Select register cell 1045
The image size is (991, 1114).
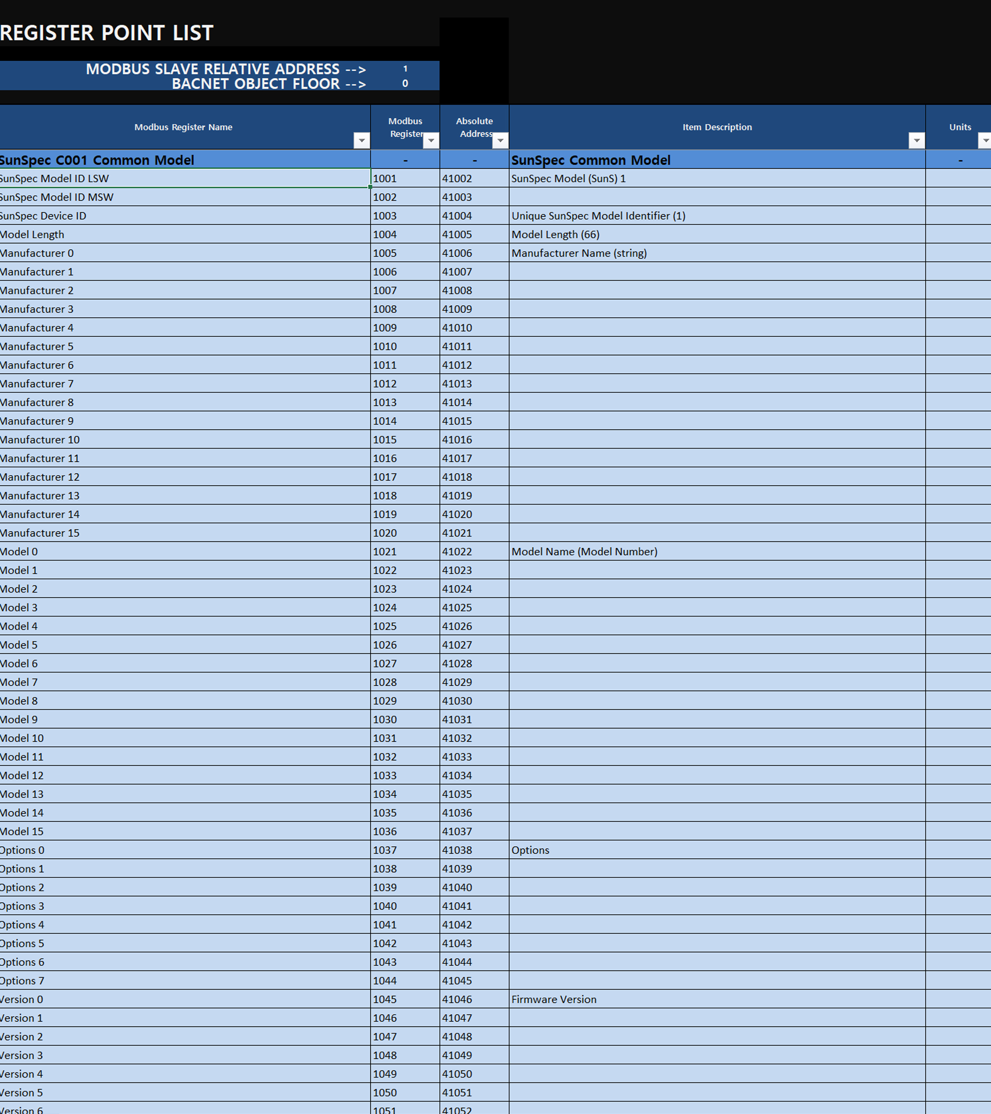[405, 1000]
